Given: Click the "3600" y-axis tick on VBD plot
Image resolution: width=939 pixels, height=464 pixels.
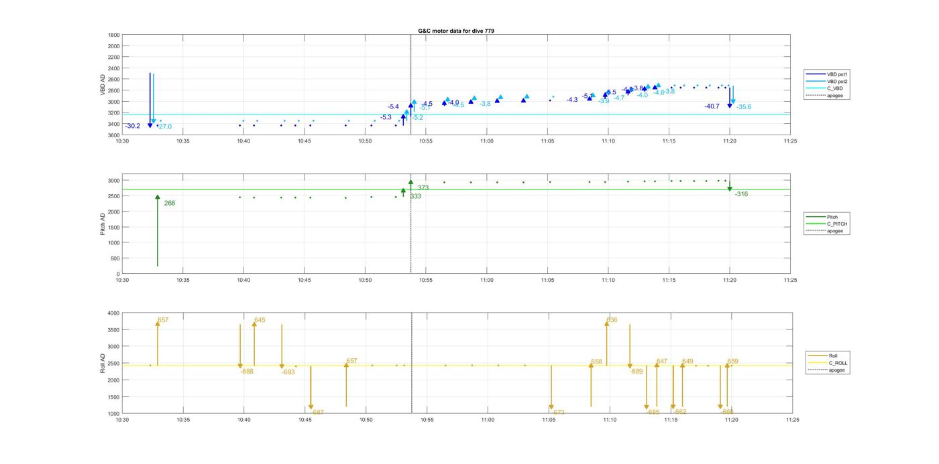Looking at the screenshot, I should (x=114, y=135).
